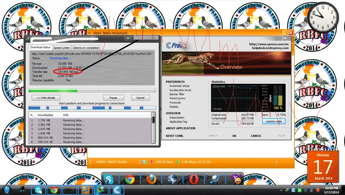345x195 pixels.
Task: Click the helpdesk.en@cproxy.com email link
Action: [270, 48]
